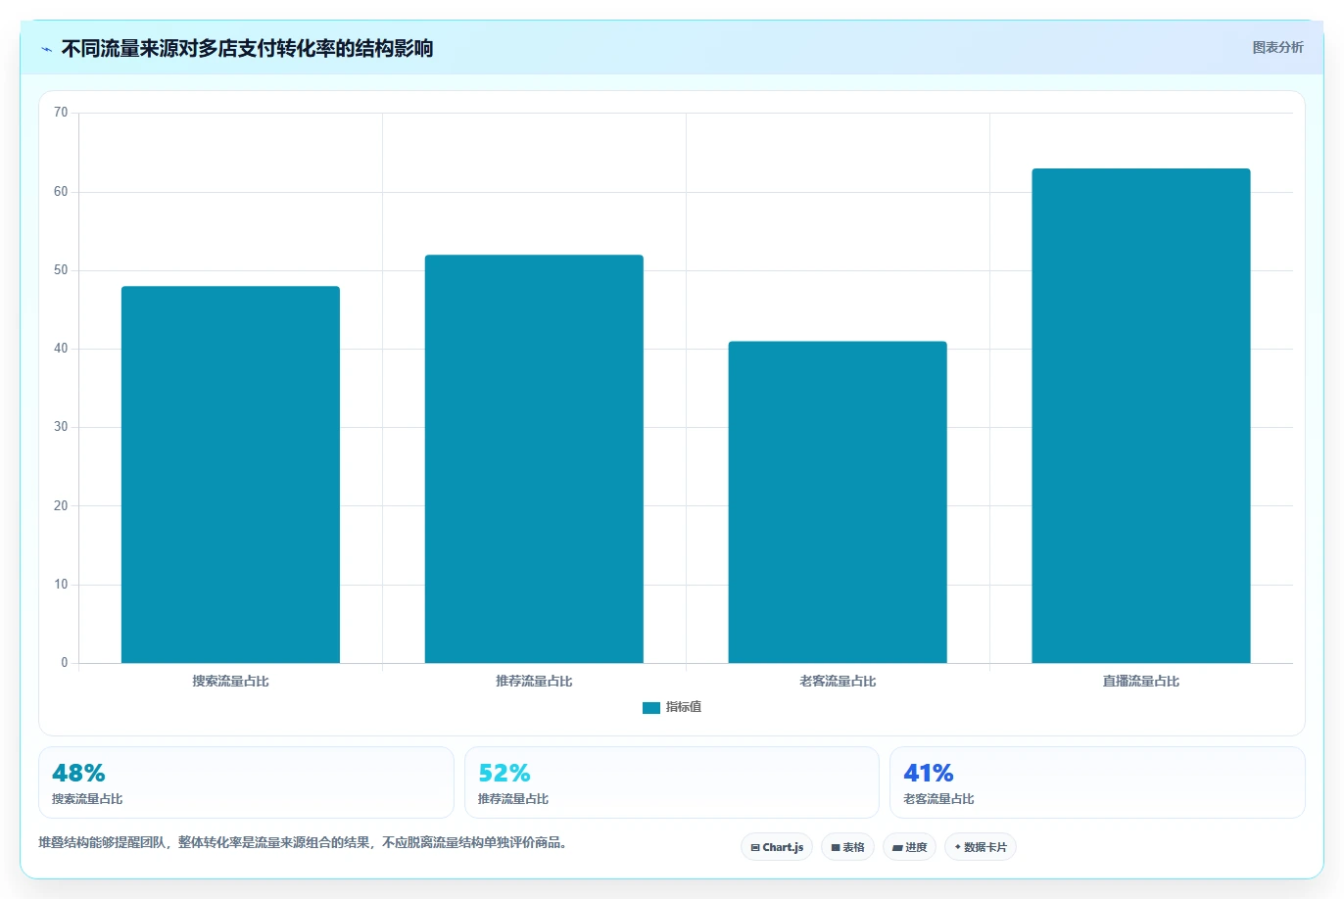The image size is (1344, 899).
Task: Select the 表格 tag chip
Action: coord(847,847)
